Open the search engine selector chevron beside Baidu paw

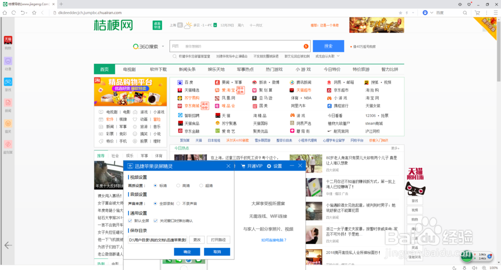(432, 13)
